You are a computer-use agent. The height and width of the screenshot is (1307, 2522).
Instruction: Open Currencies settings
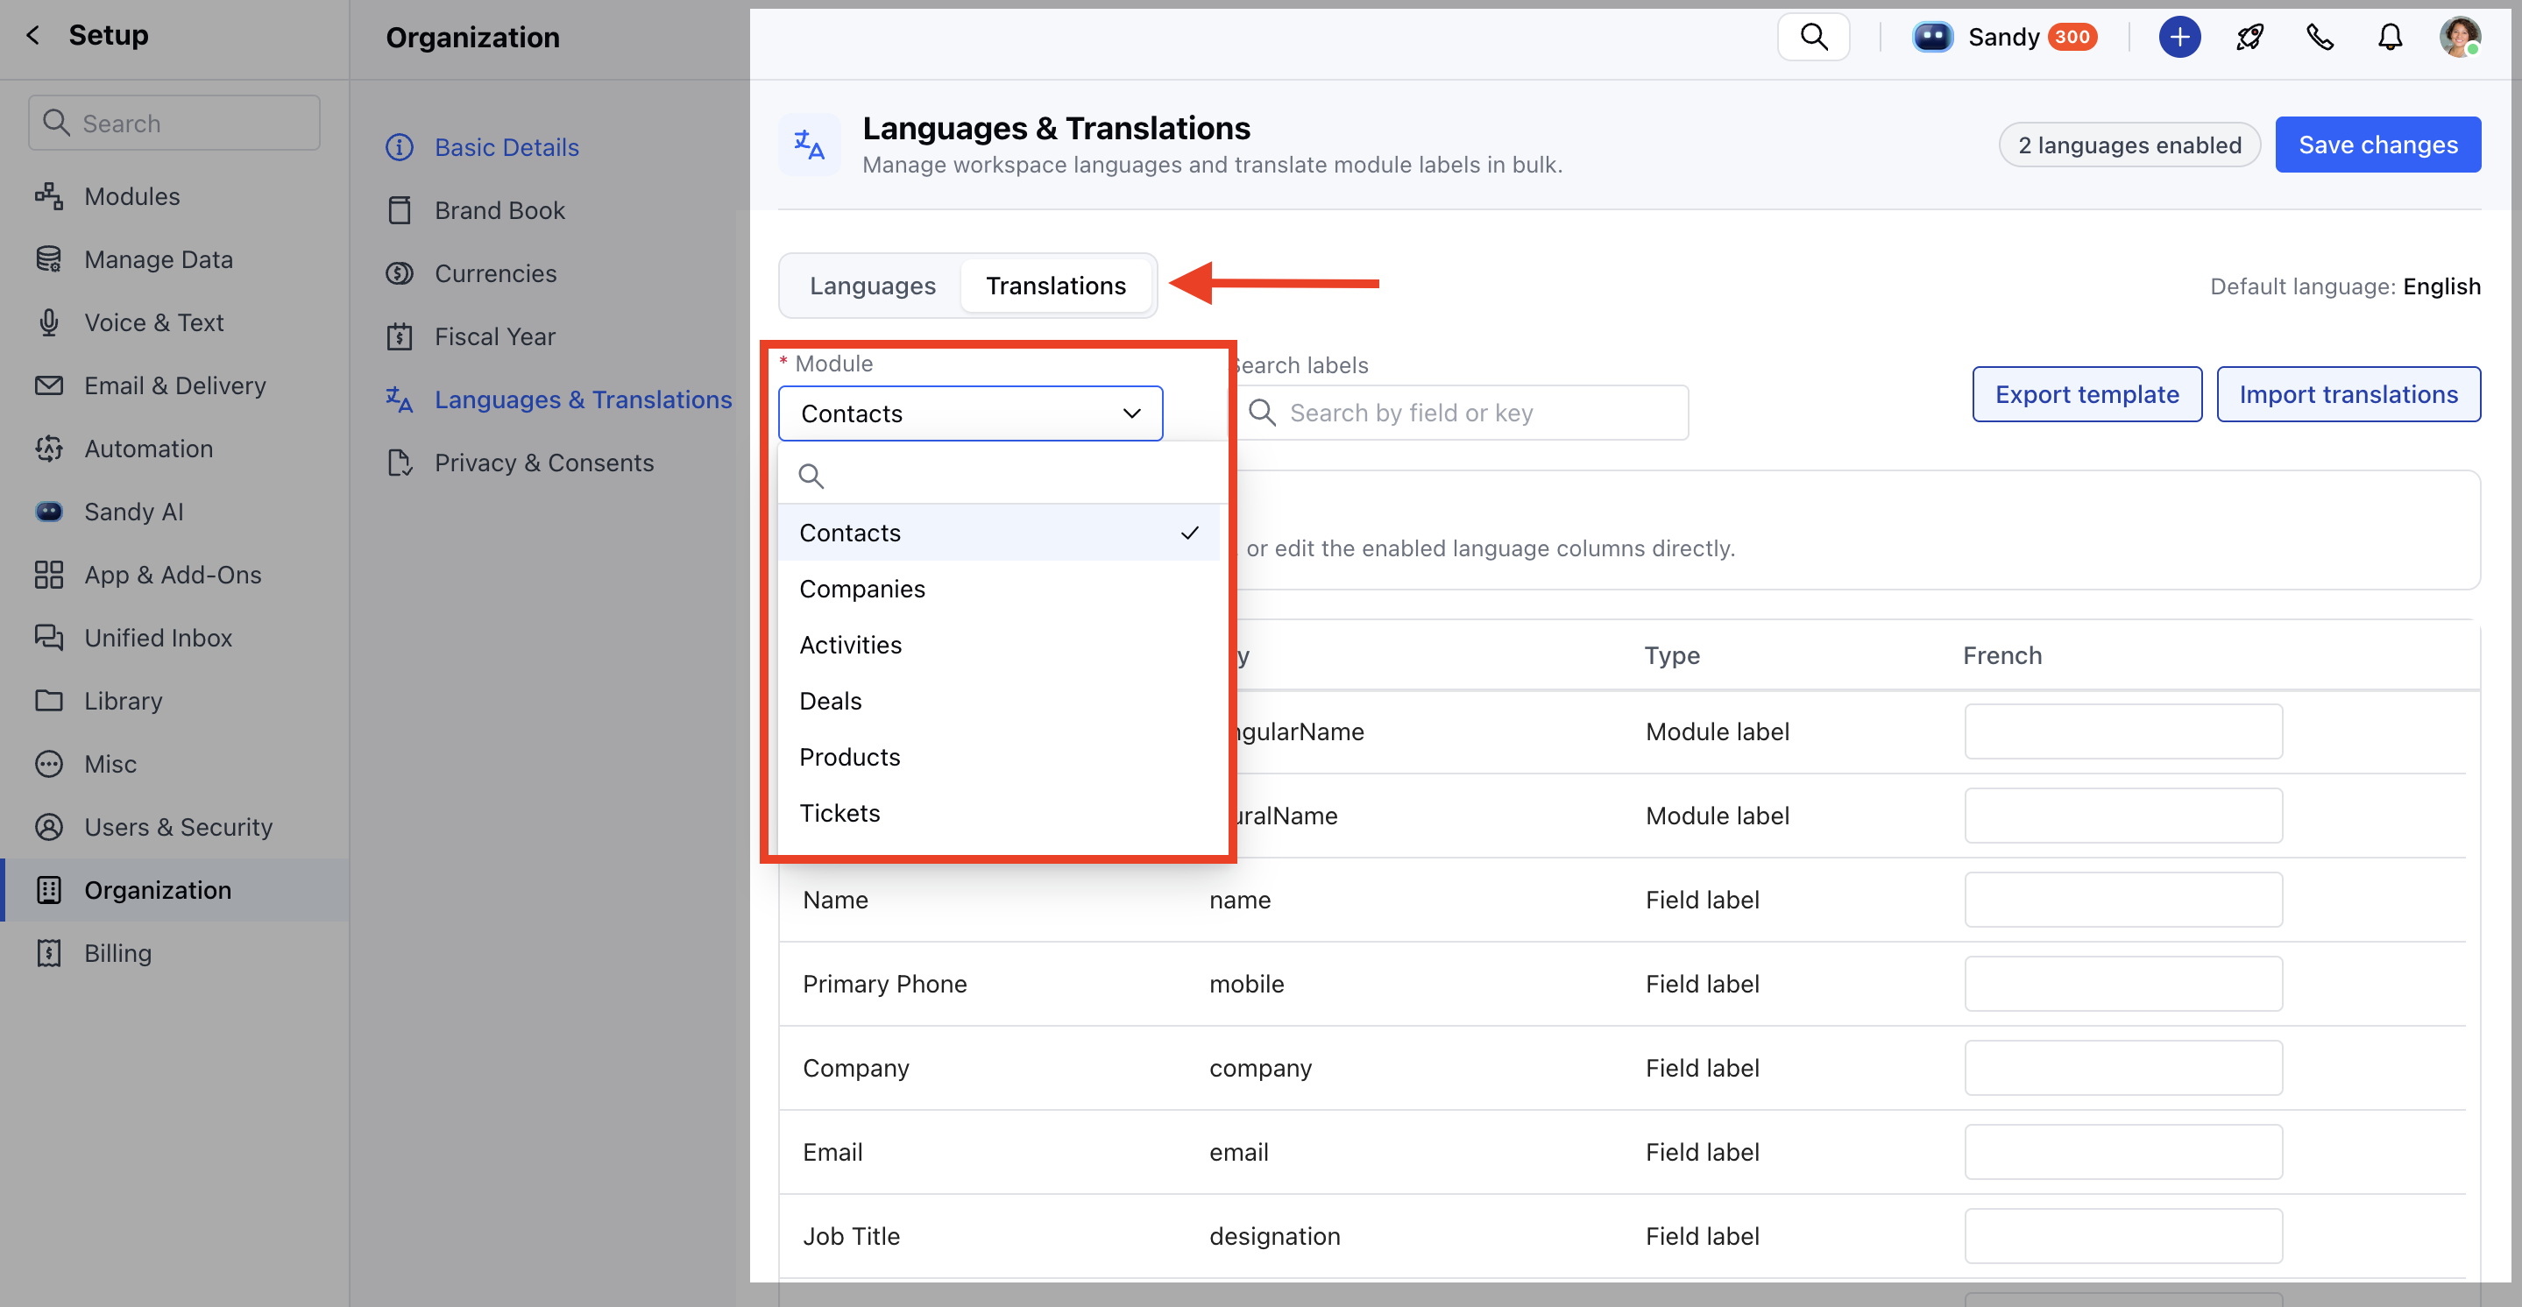point(495,273)
